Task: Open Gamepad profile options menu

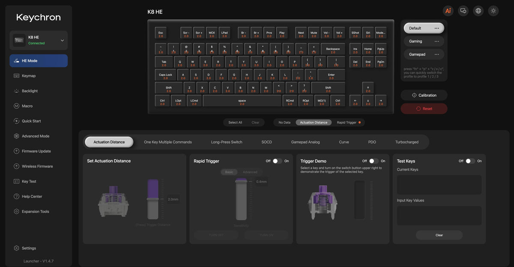Action: [436, 54]
